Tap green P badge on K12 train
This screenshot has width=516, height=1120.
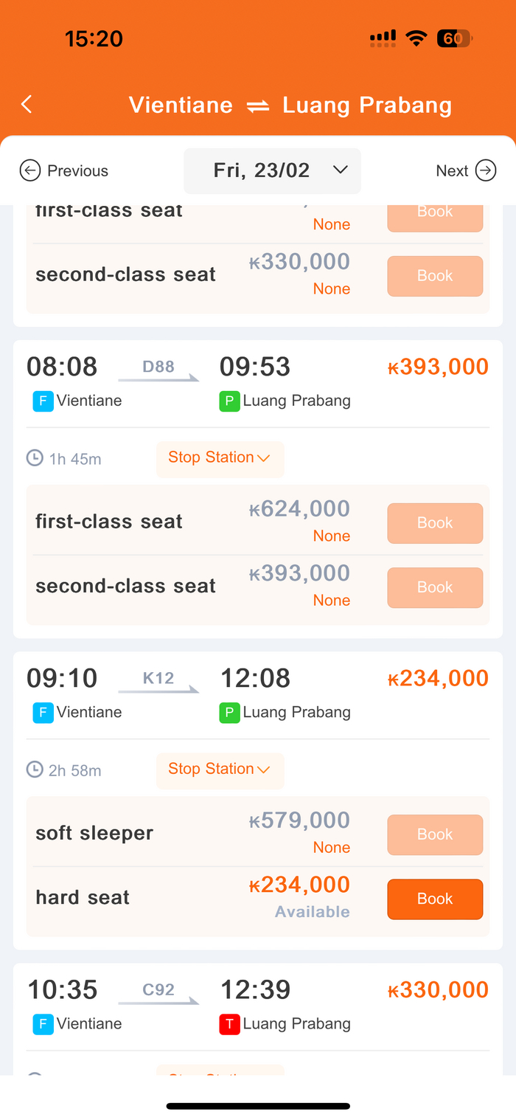[229, 713]
